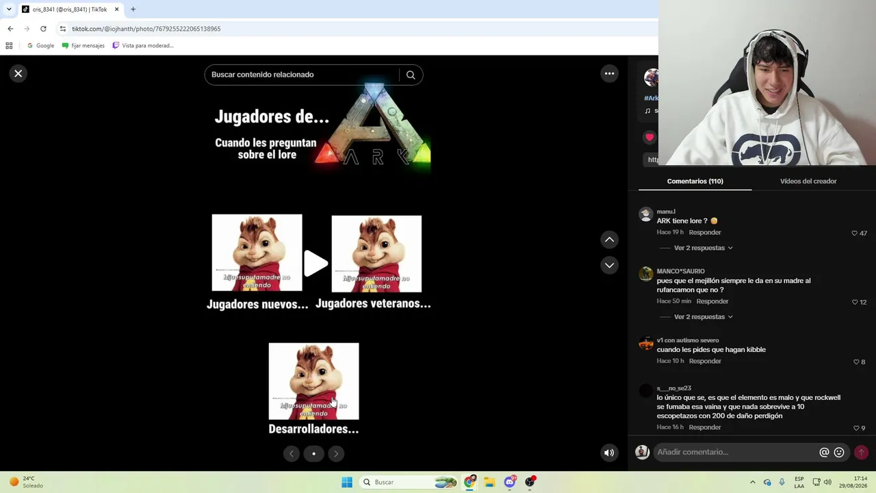The image size is (876, 493).
Task: Open Discord from the taskbar
Action: 510,482
